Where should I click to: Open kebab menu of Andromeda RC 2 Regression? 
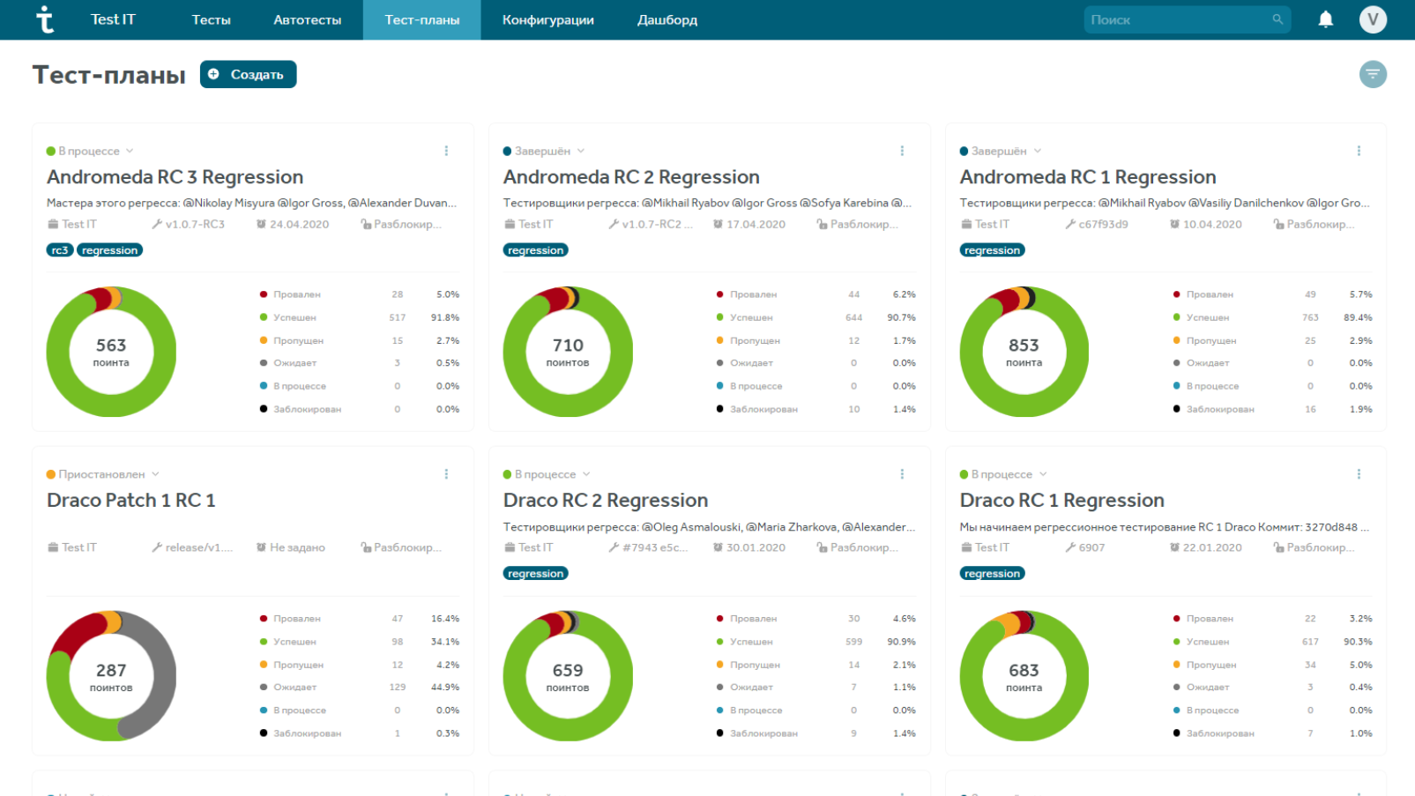902,151
